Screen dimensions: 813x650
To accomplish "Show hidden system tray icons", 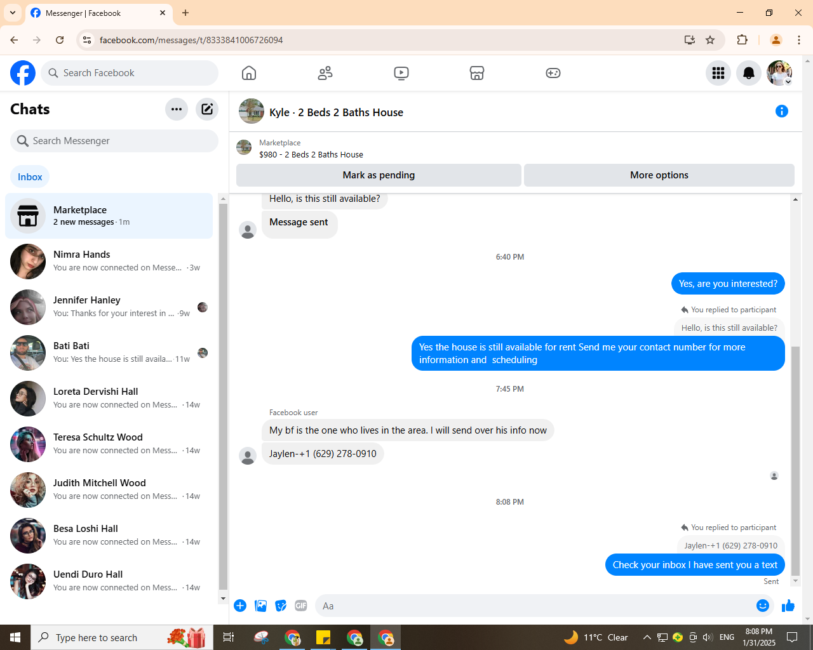I will (647, 637).
